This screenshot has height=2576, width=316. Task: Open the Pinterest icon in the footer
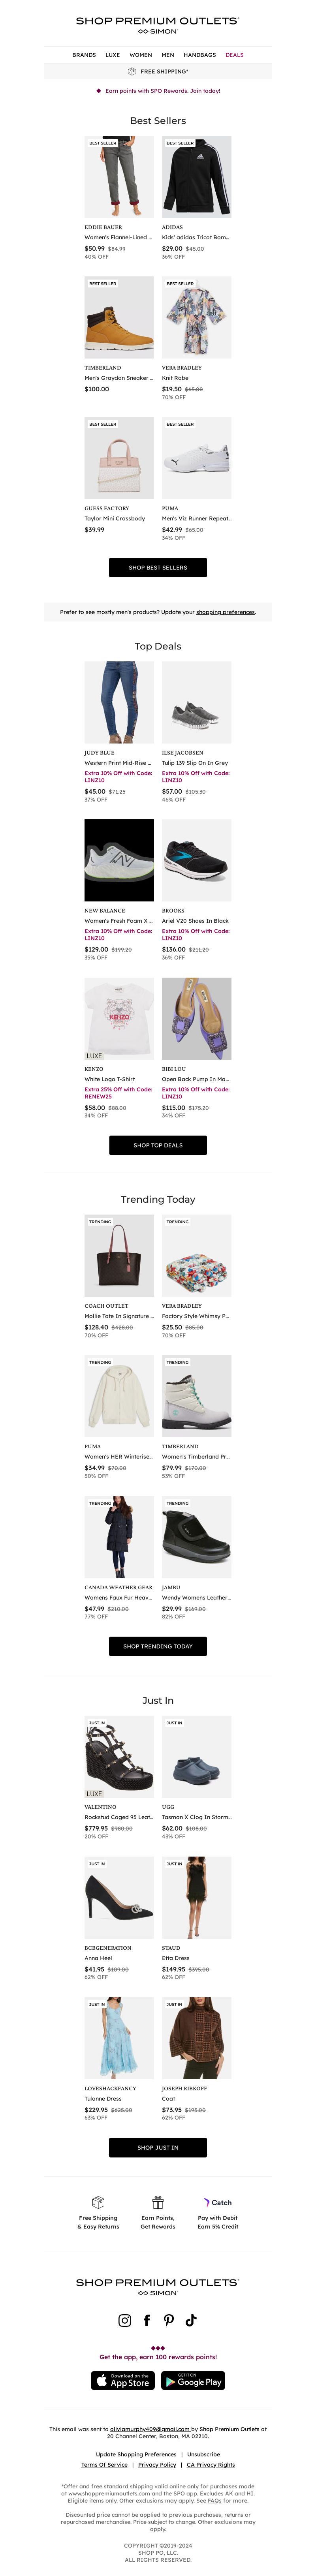pyautogui.click(x=169, y=2320)
